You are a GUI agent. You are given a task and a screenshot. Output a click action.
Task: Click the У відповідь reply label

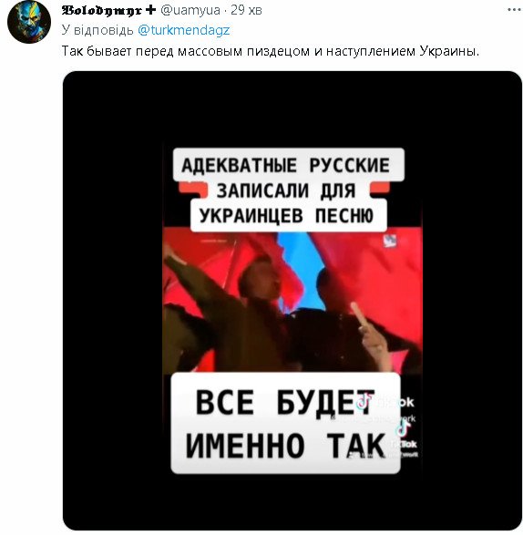(97, 30)
